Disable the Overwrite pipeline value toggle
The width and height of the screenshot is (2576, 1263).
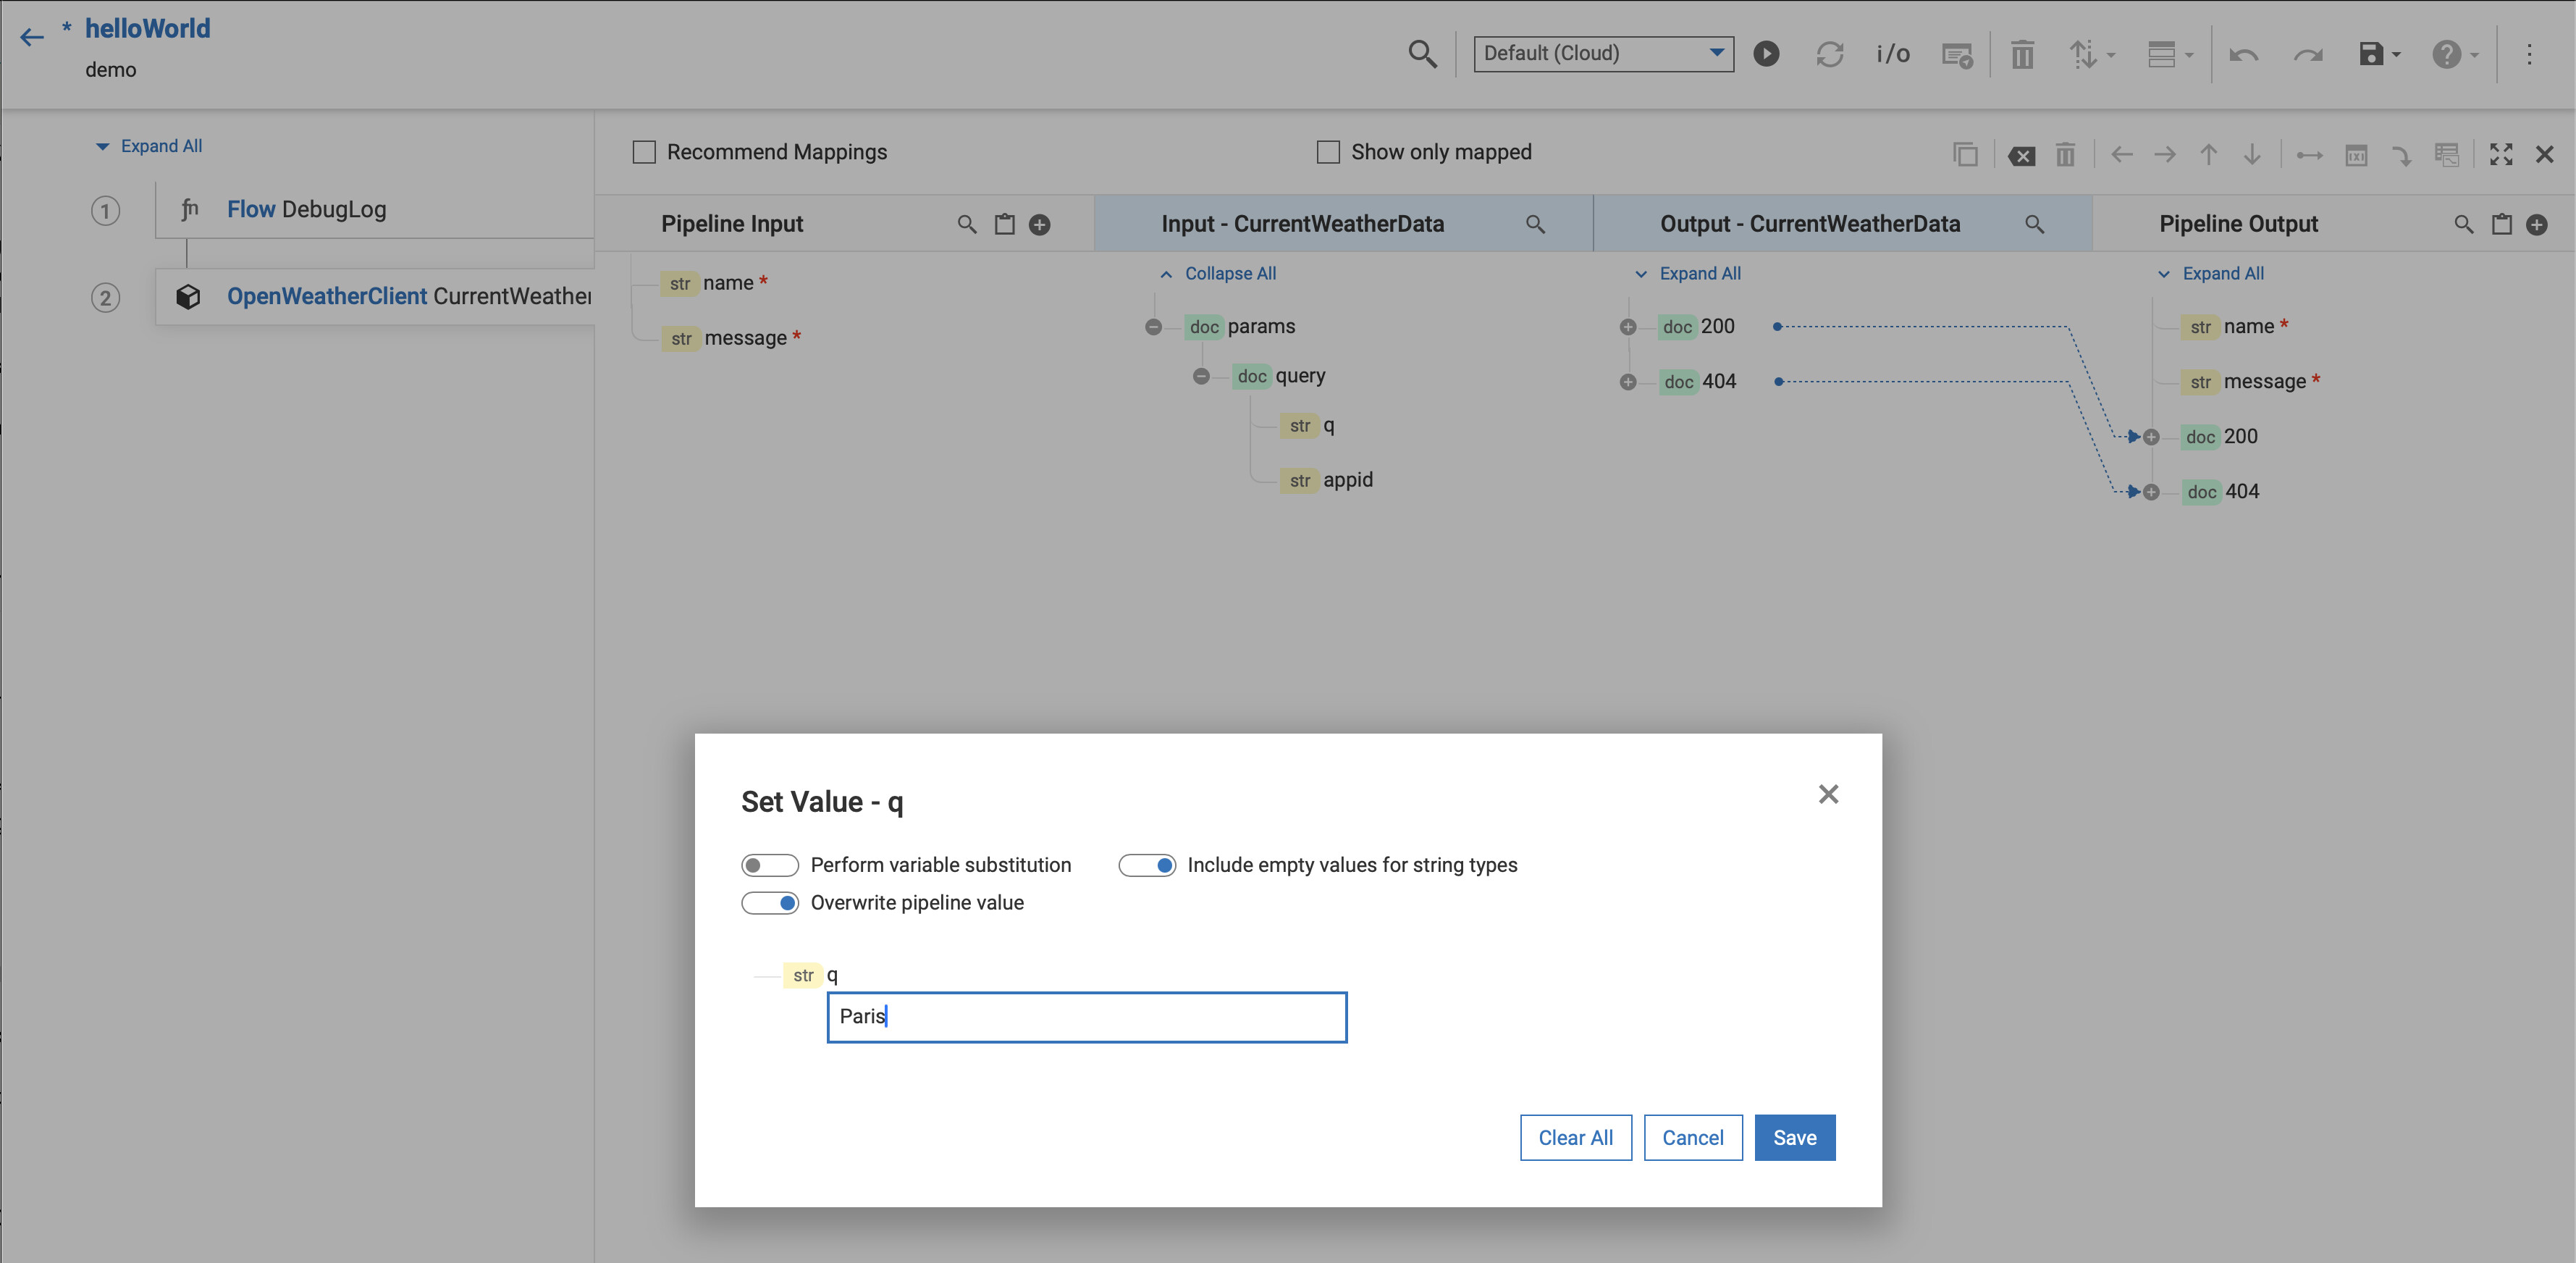pyautogui.click(x=770, y=903)
